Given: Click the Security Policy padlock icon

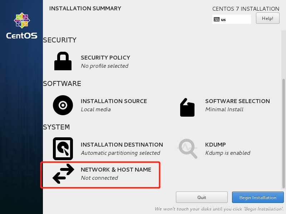Looking at the screenshot, I should coord(63,61).
